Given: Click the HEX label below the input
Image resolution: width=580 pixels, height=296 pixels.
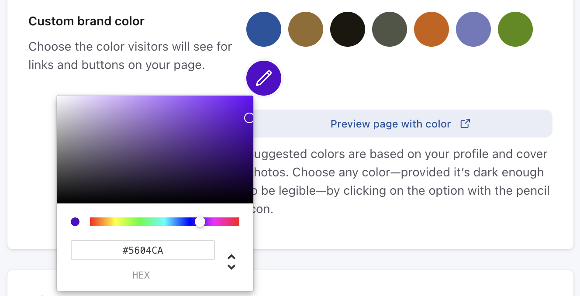Looking at the screenshot, I should 141,275.
